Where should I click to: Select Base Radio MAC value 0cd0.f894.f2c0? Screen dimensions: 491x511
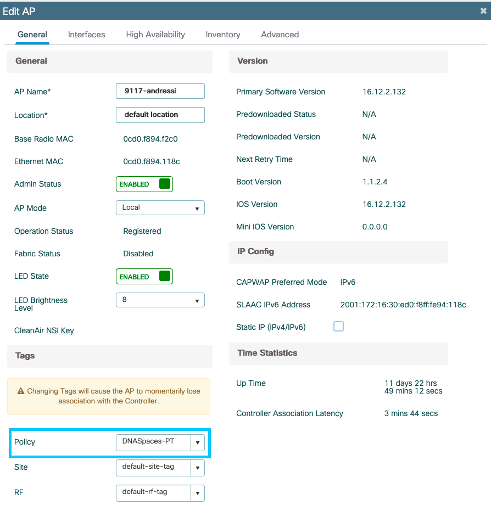150,139
